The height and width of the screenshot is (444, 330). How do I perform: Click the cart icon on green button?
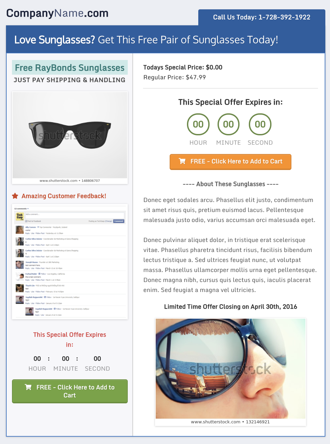[x=28, y=387]
